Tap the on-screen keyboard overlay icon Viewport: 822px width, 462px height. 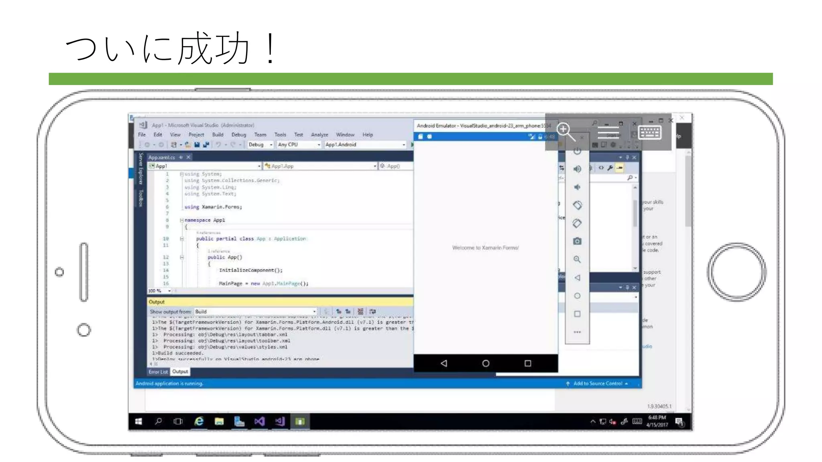[649, 132]
